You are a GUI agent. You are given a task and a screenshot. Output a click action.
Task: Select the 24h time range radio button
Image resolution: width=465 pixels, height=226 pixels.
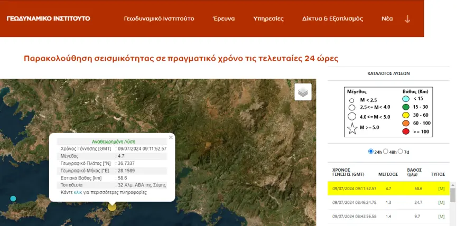click(x=370, y=152)
